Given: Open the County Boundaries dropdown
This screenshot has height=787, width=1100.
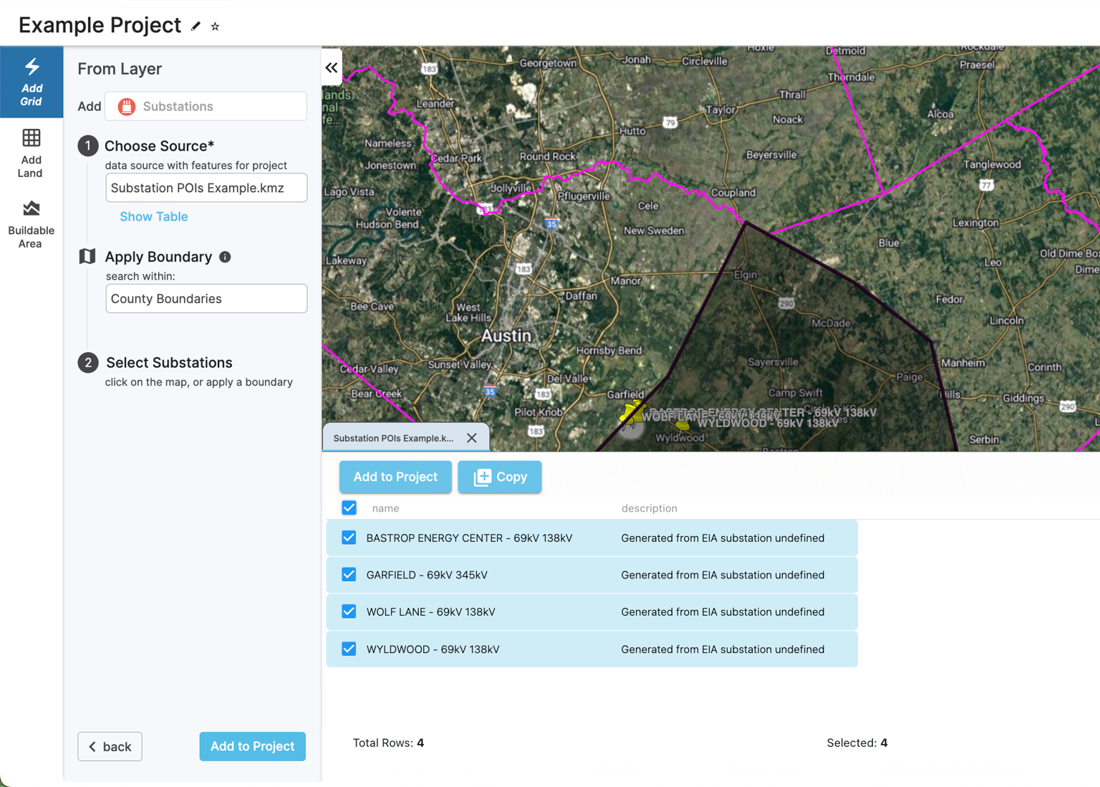Looking at the screenshot, I should tap(206, 298).
